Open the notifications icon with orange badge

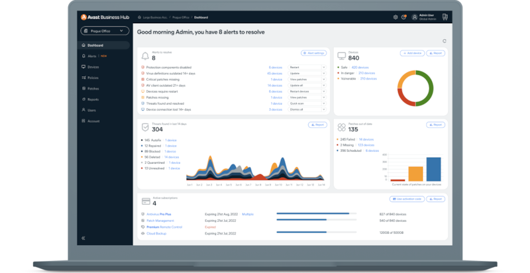403,17
